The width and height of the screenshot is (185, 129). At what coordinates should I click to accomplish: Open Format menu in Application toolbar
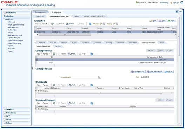(45, 24)
